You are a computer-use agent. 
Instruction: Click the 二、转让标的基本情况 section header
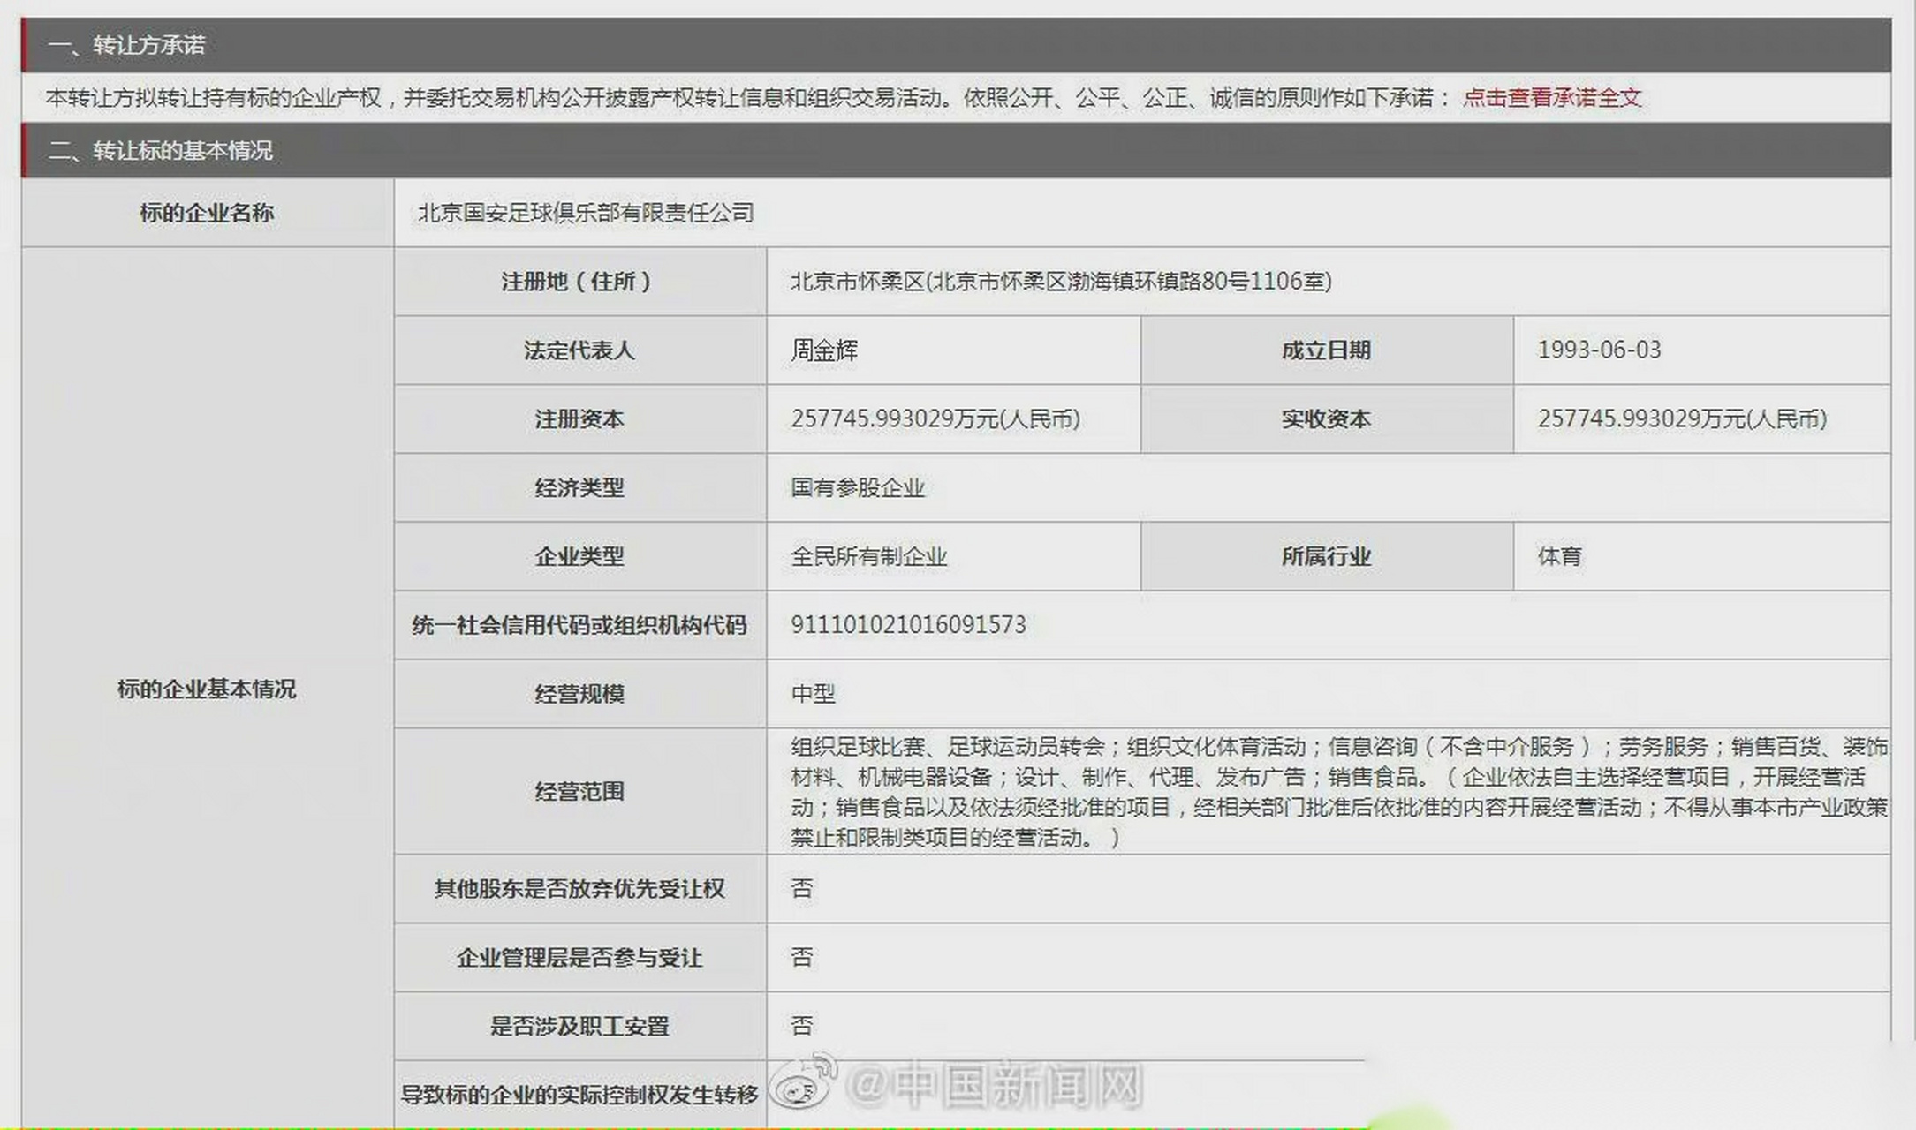(x=956, y=151)
